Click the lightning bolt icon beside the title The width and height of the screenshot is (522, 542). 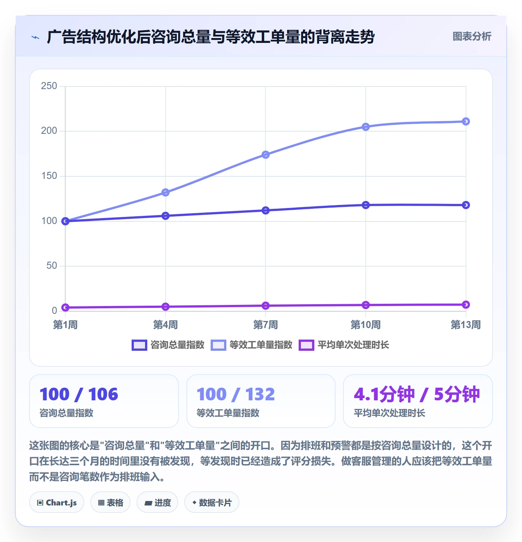[x=35, y=37]
